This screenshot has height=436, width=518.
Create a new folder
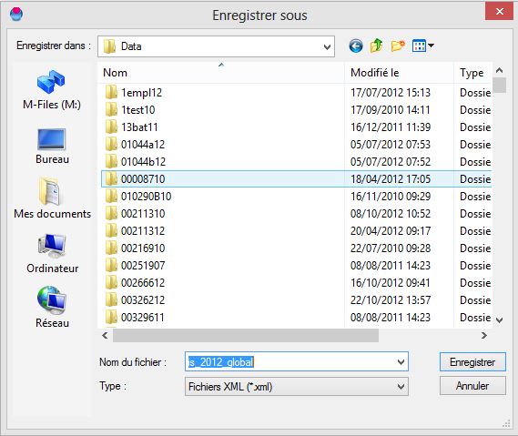pyautogui.click(x=398, y=46)
